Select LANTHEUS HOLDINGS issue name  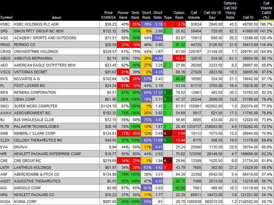click(33, 167)
